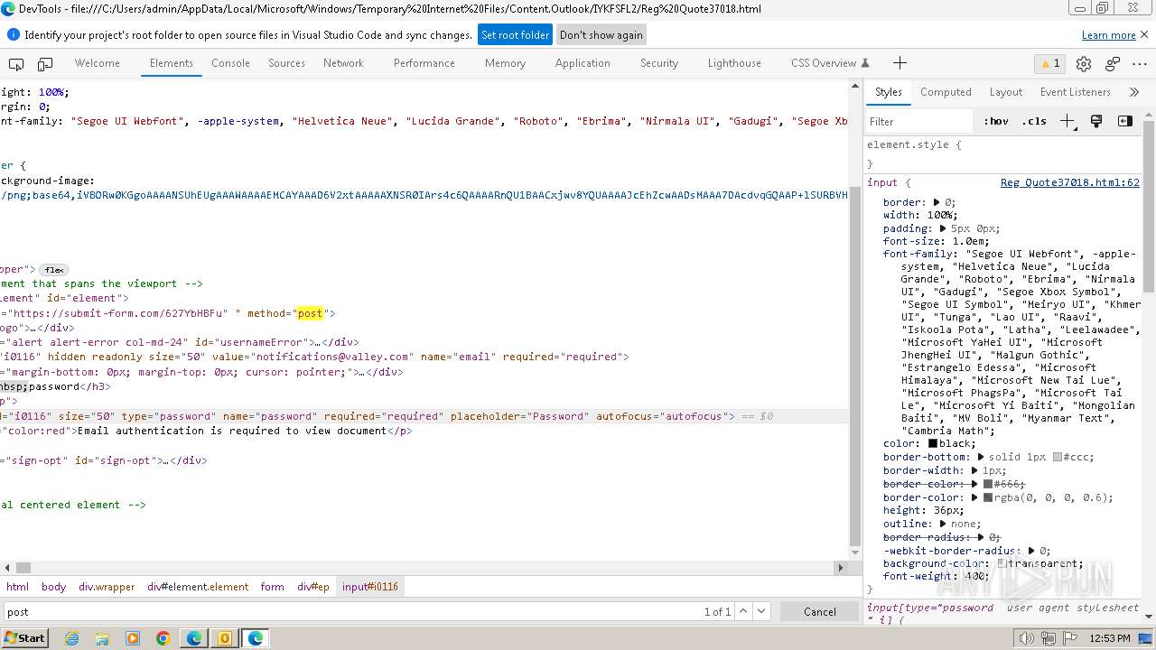
Task: Click the rgba(0, 0, 0, 0.6) color swatch
Action: coord(988,498)
